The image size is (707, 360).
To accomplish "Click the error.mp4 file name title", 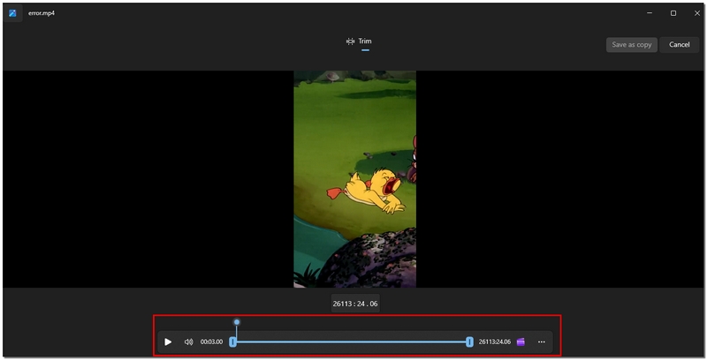I will (42, 13).
